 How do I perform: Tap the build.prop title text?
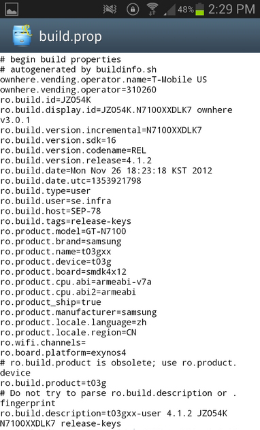[x=71, y=37]
